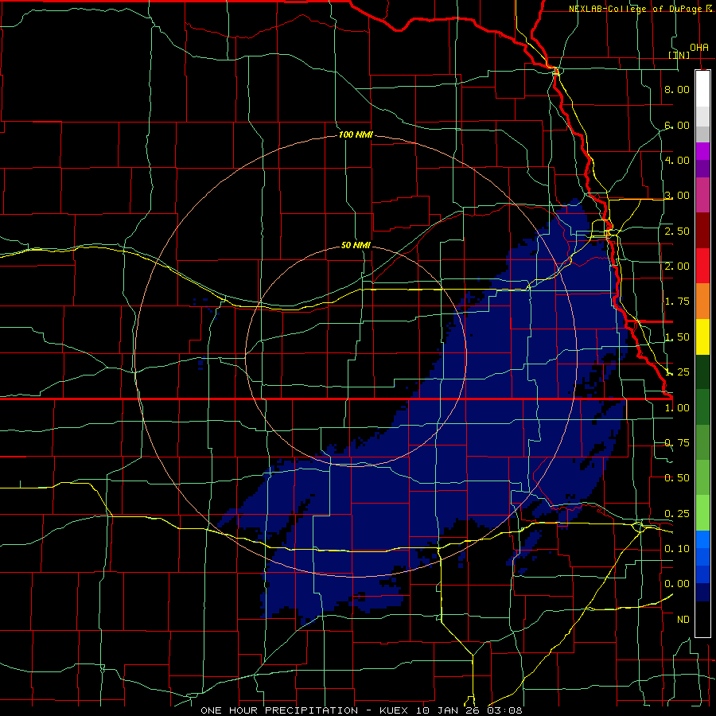Click the [IN] units label
Image resolution: width=716 pixels, height=716 pixels.
pyautogui.click(x=679, y=55)
